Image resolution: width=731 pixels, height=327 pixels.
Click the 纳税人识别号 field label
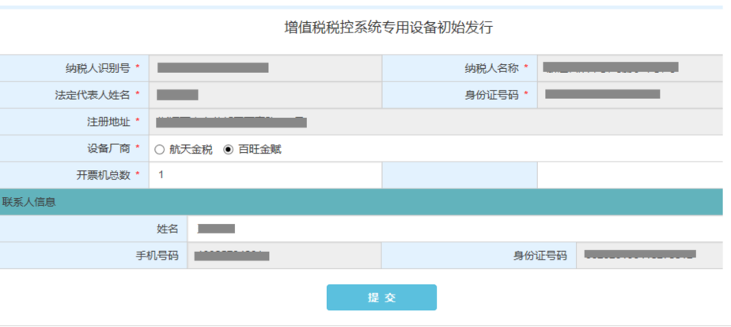click(x=98, y=68)
